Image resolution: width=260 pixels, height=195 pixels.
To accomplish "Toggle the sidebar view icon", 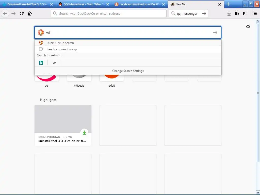I will [x=245, y=13].
